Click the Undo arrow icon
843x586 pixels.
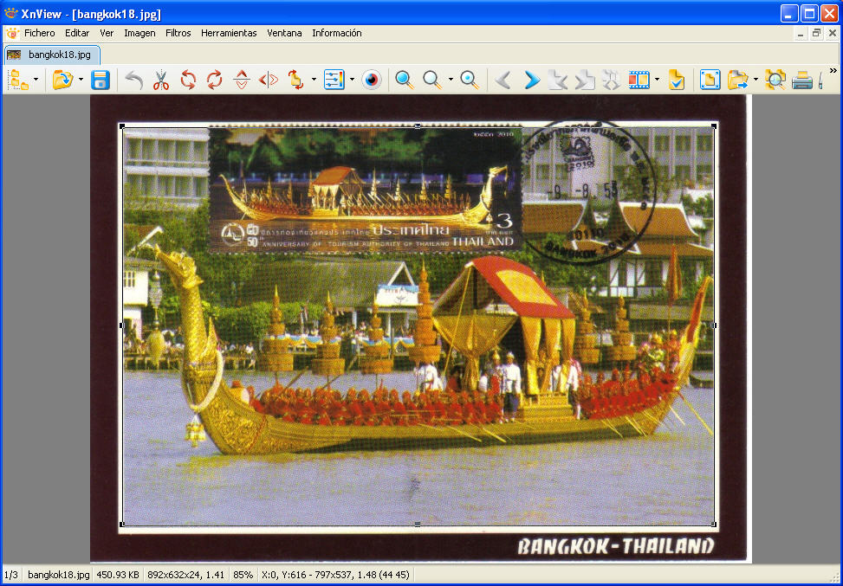pos(133,80)
